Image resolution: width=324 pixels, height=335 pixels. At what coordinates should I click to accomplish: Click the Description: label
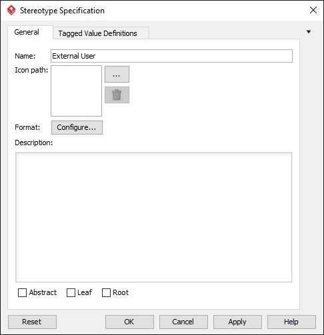34,143
